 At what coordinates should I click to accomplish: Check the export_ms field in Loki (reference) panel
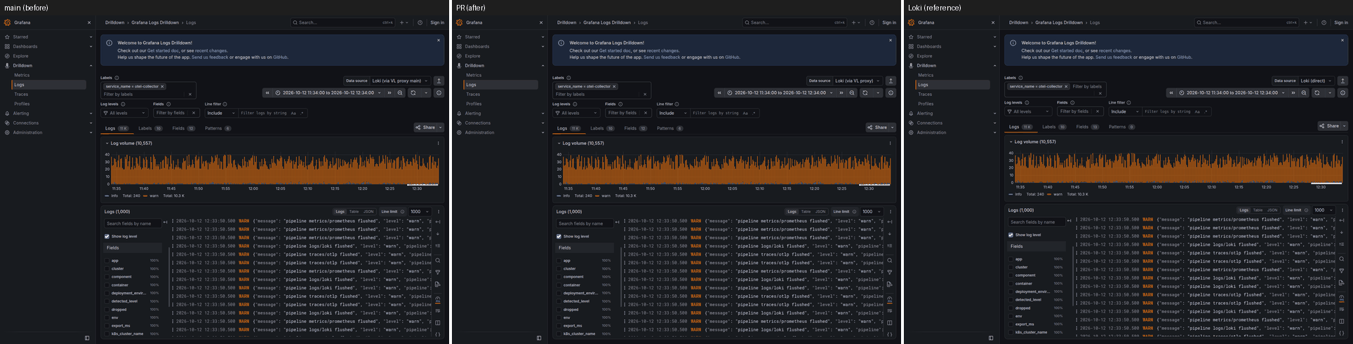click(x=1011, y=324)
